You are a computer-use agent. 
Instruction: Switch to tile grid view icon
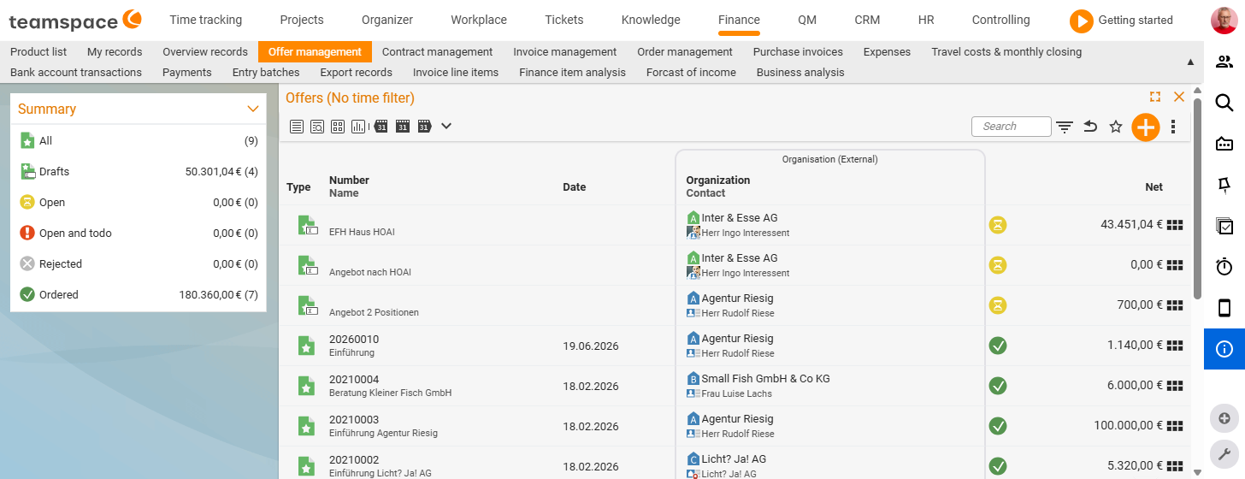[338, 127]
